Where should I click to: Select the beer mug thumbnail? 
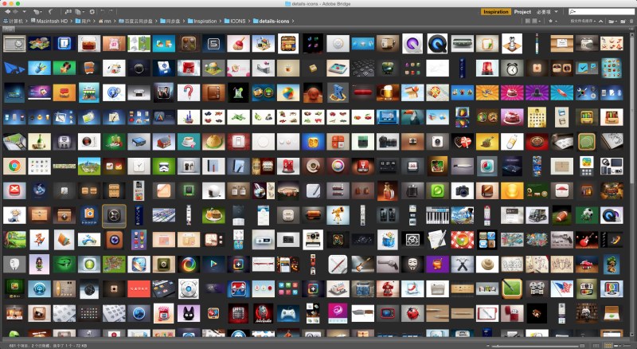pyautogui.click(x=388, y=92)
